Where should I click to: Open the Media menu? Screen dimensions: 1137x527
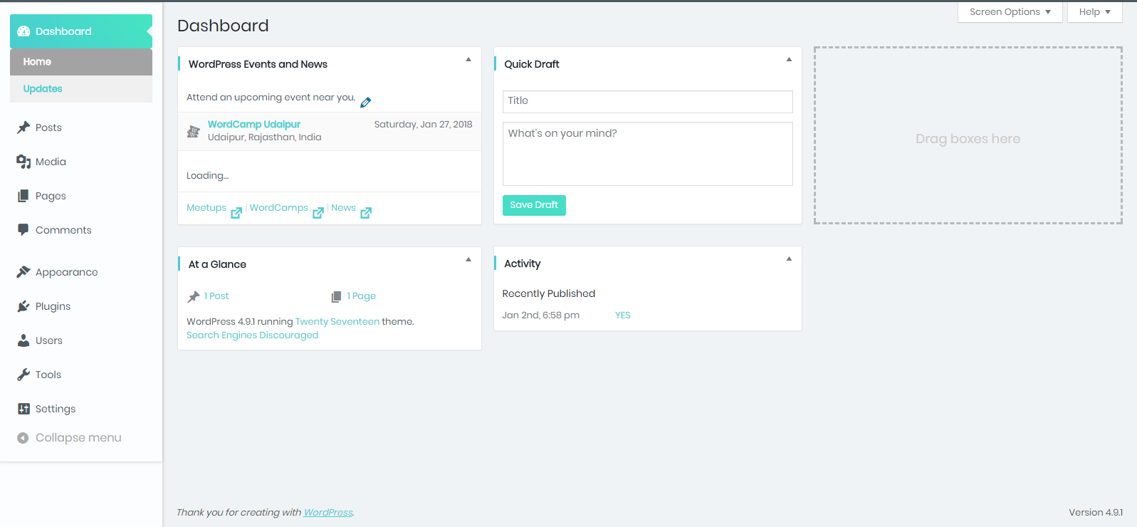(81, 162)
